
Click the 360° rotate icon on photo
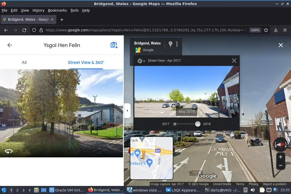(9, 152)
